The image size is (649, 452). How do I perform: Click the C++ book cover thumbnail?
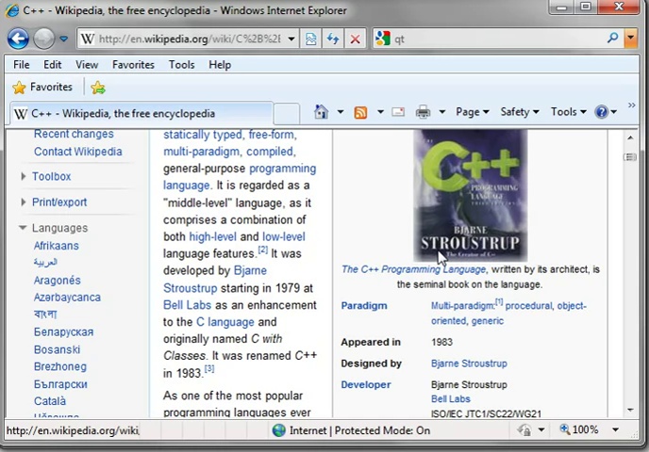pos(471,195)
